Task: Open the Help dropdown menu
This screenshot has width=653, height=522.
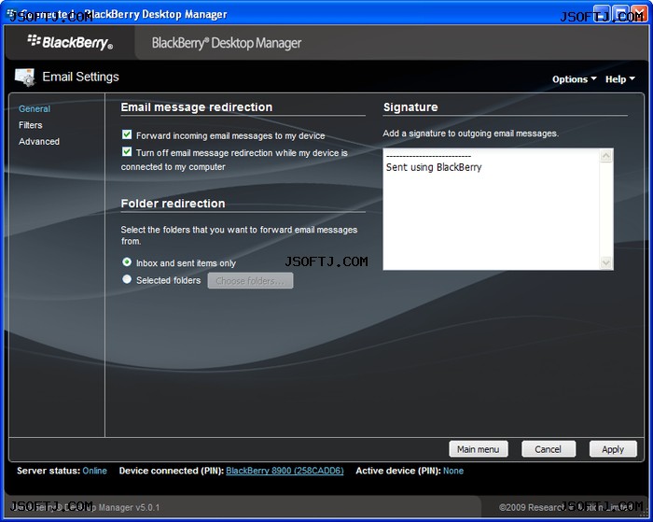Action: pos(619,79)
